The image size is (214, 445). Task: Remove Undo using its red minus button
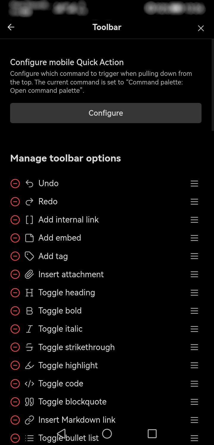point(15,184)
